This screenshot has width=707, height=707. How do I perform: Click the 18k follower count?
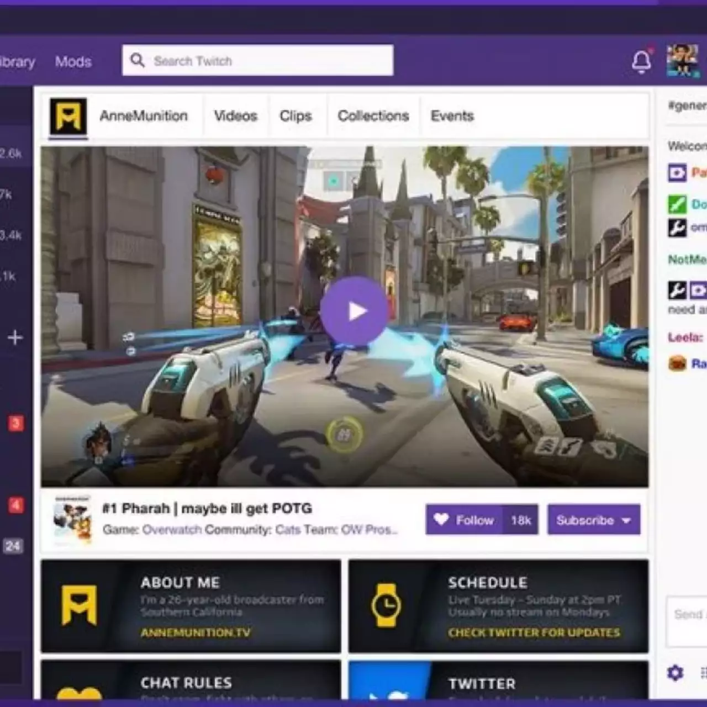[x=521, y=520]
